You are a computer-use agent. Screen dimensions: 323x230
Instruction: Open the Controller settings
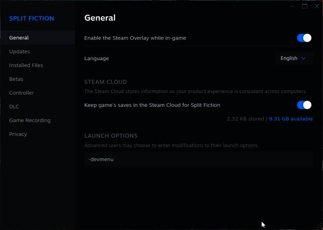pos(22,93)
